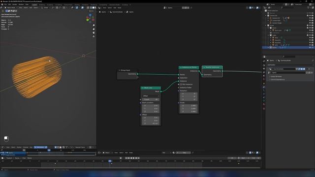Open the Object properties tab
This screenshot has height=177, width=315.
(264, 84)
